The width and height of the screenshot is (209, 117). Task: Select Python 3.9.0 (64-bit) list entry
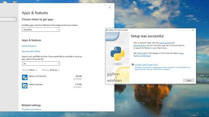pyautogui.click(x=52, y=77)
